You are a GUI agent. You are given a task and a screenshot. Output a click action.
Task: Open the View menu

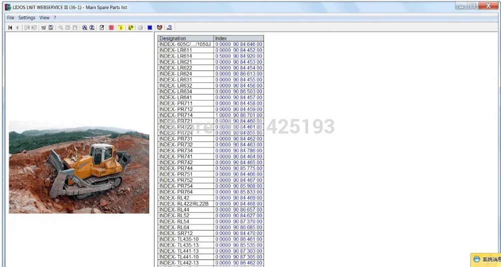45,17
